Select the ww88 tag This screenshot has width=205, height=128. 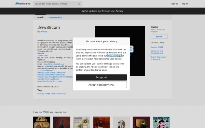[47, 94]
